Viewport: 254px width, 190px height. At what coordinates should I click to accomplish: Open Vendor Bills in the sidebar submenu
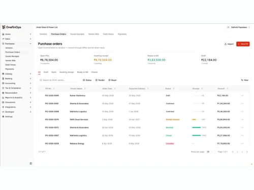(x=10, y=60)
